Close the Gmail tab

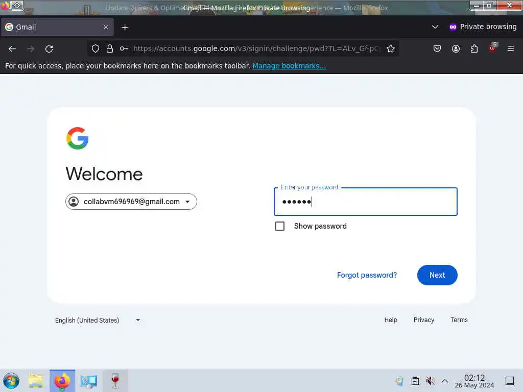click(x=106, y=27)
